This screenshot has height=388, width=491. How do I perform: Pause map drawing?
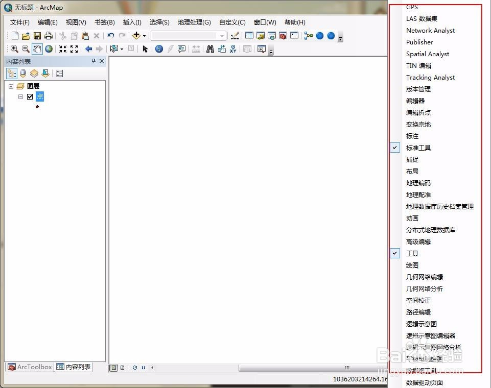144,368
